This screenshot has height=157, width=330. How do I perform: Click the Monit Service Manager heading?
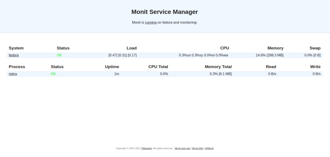[x=165, y=12]
